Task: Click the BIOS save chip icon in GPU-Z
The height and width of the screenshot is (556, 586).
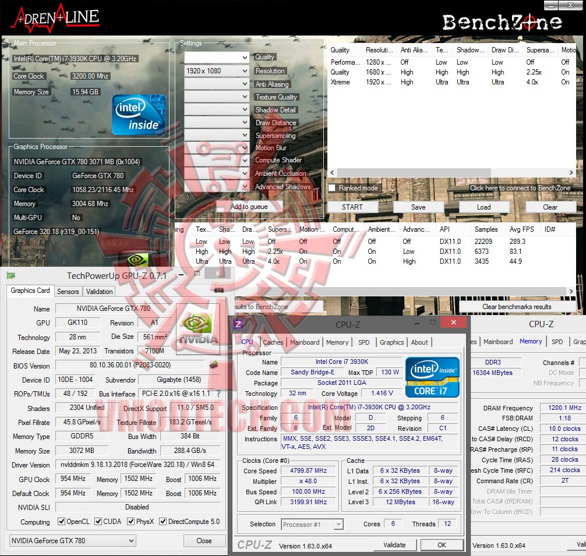Action: pos(214,365)
